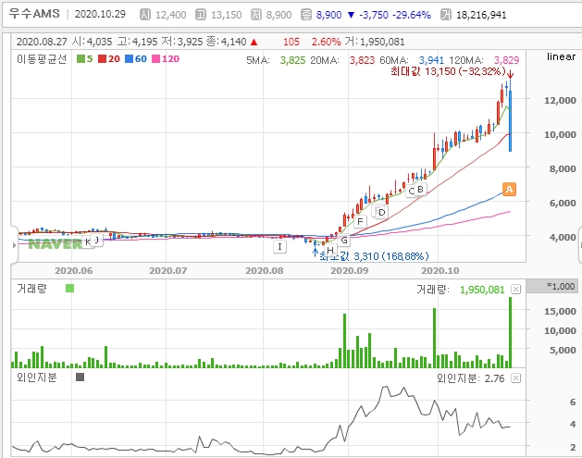Click the high price (고) icon in header
Viewport: 582px width, 458px height.
(x=201, y=15)
